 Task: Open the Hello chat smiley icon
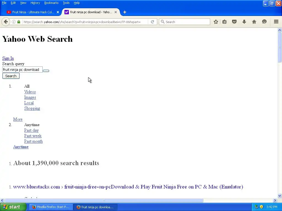coord(264,22)
